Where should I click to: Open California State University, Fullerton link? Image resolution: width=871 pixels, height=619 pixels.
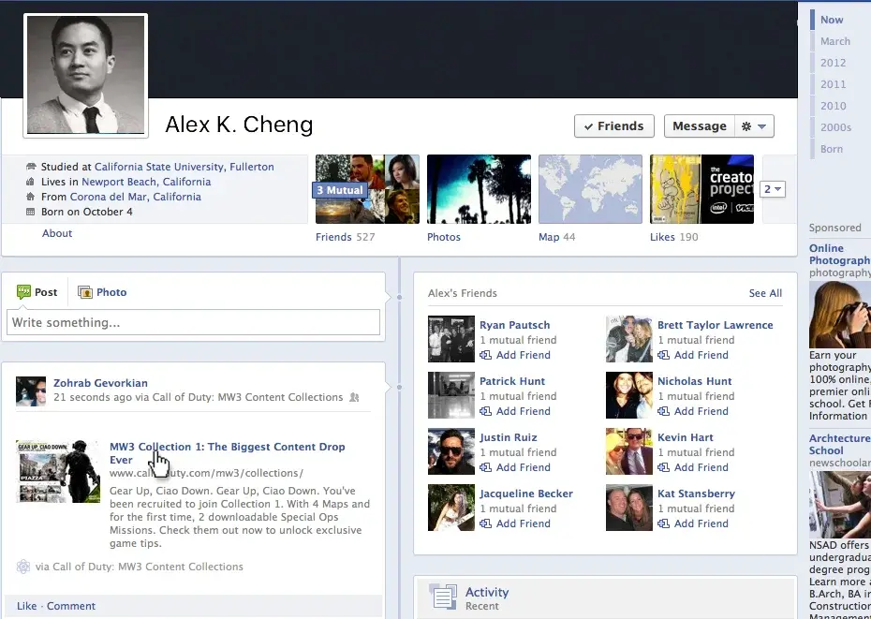click(184, 167)
